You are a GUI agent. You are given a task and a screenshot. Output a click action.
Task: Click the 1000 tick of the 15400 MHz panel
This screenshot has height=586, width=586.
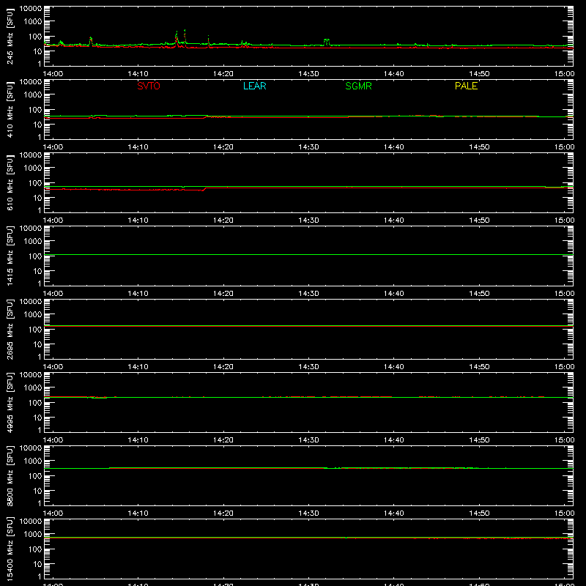pyautogui.click(x=33, y=535)
